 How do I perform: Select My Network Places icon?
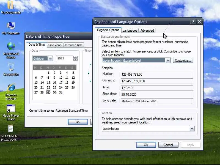point(11,51)
